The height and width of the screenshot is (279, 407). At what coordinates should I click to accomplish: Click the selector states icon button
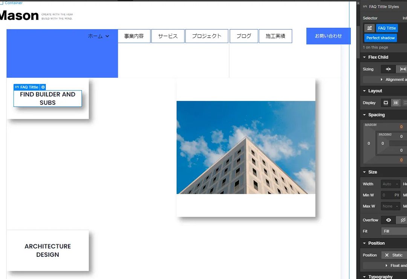pyautogui.click(x=369, y=28)
